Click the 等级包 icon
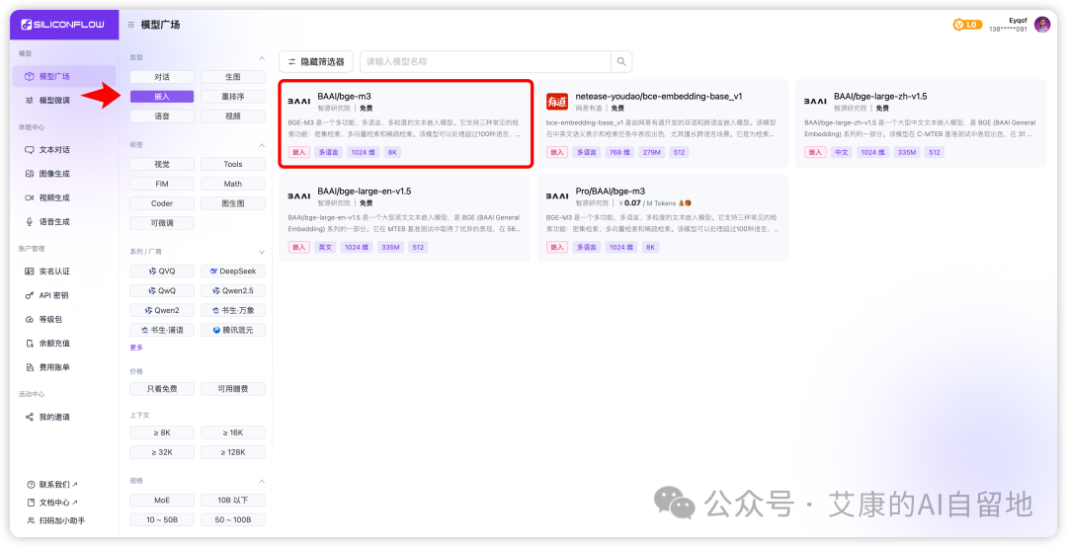The height and width of the screenshot is (547, 1067). click(30, 319)
